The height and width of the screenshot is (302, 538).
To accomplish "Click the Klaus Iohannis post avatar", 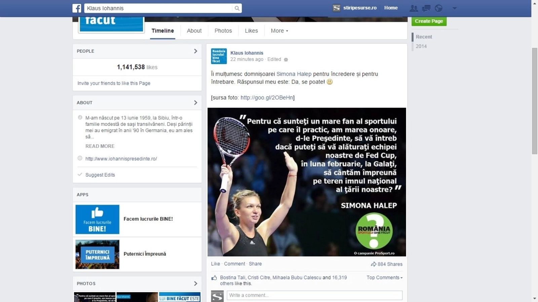I will [219, 56].
